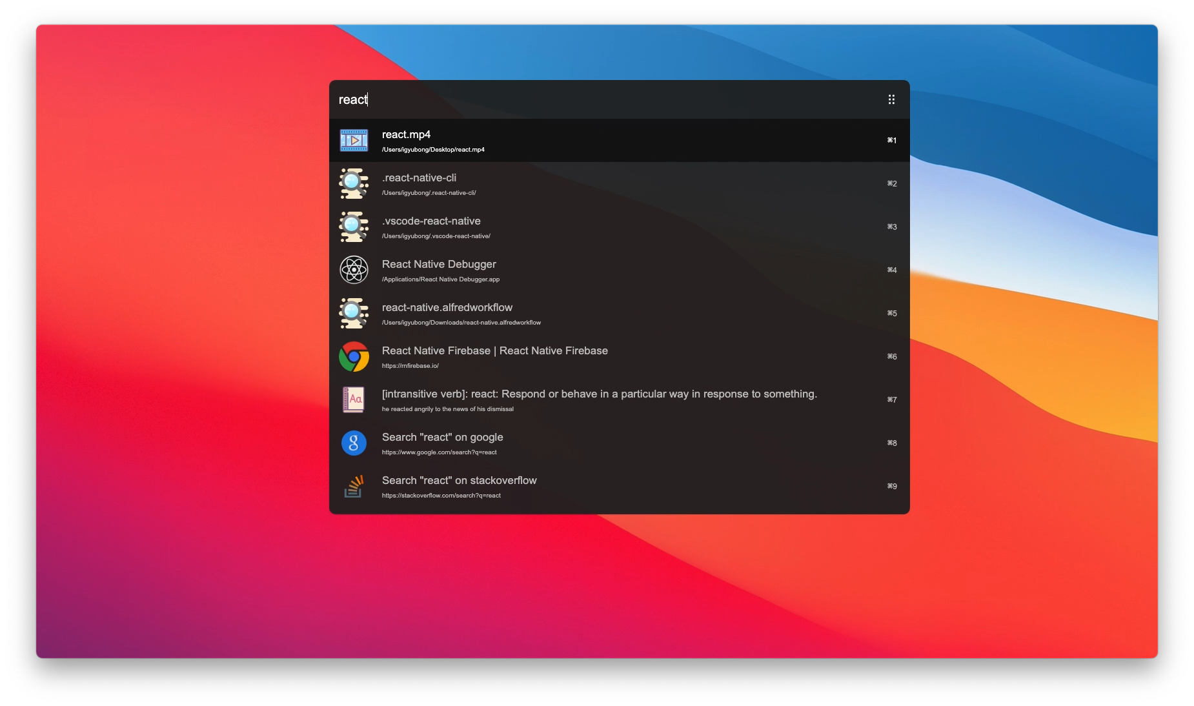Click the path /Users/igyubong/Desktop/react.mp4
This screenshot has width=1194, height=706.
(433, 150)
